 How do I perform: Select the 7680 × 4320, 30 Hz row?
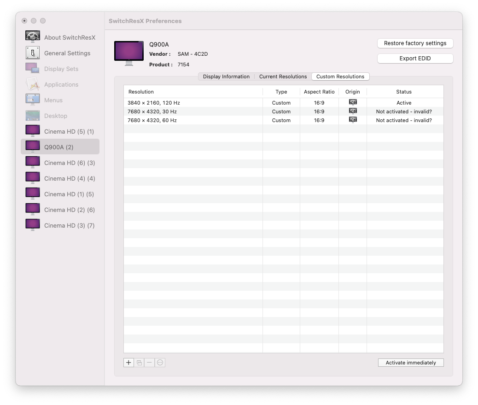284,112
